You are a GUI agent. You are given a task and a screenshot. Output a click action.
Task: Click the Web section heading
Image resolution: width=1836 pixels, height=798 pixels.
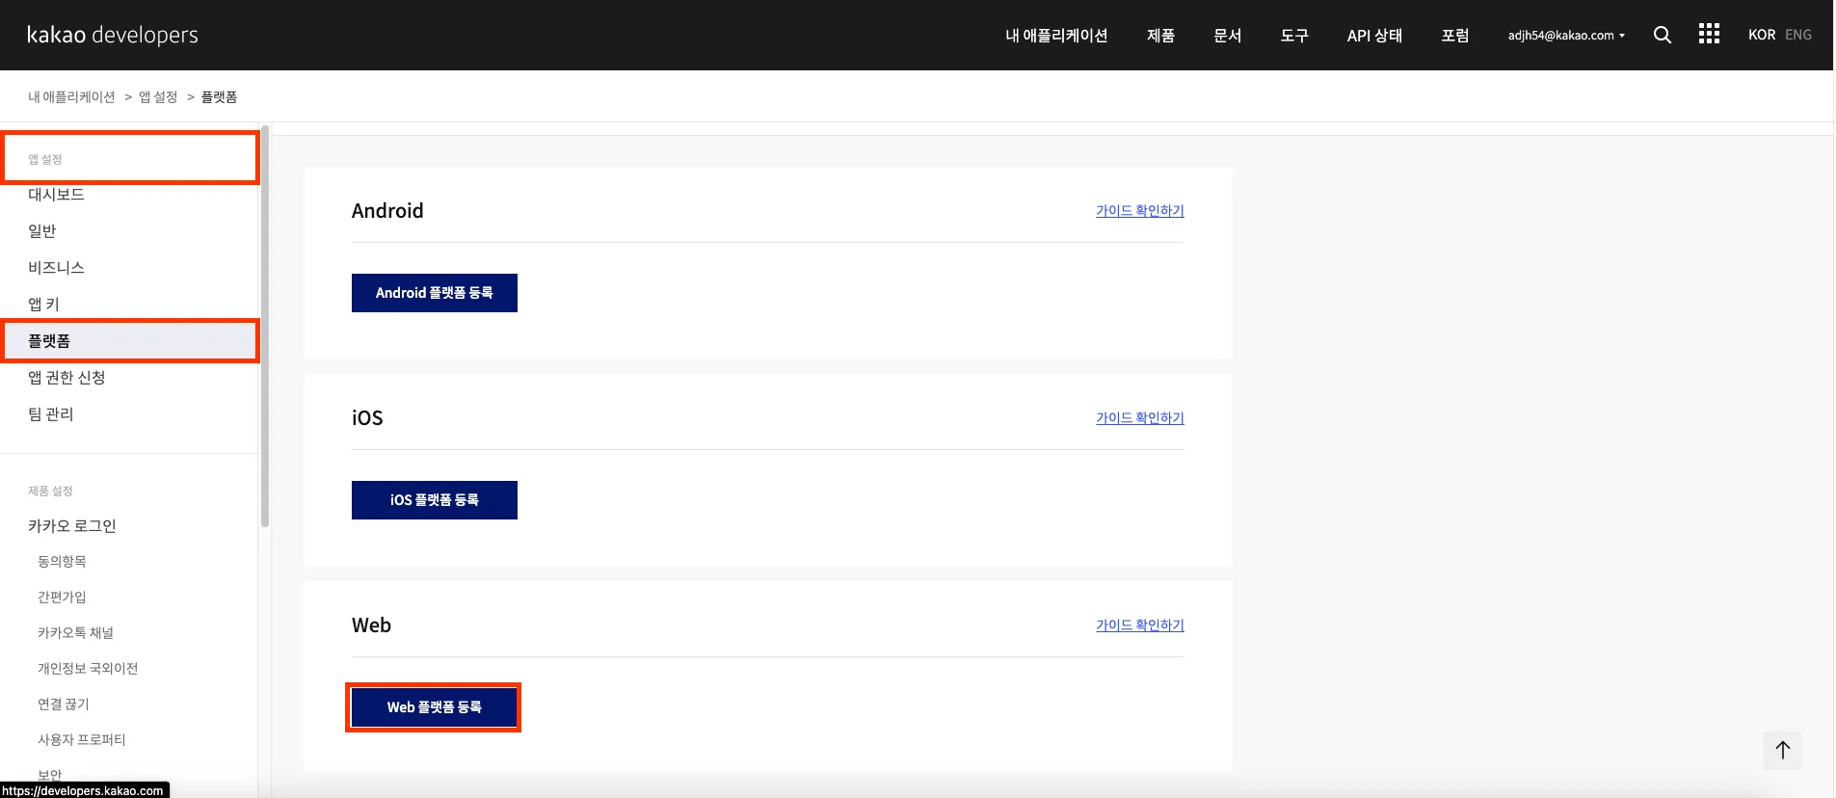point(371,625)
